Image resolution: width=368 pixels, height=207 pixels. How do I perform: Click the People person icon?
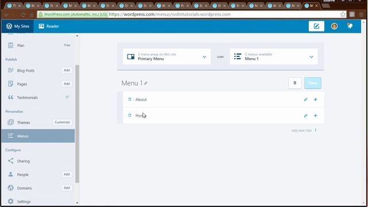tap(10, 174)
